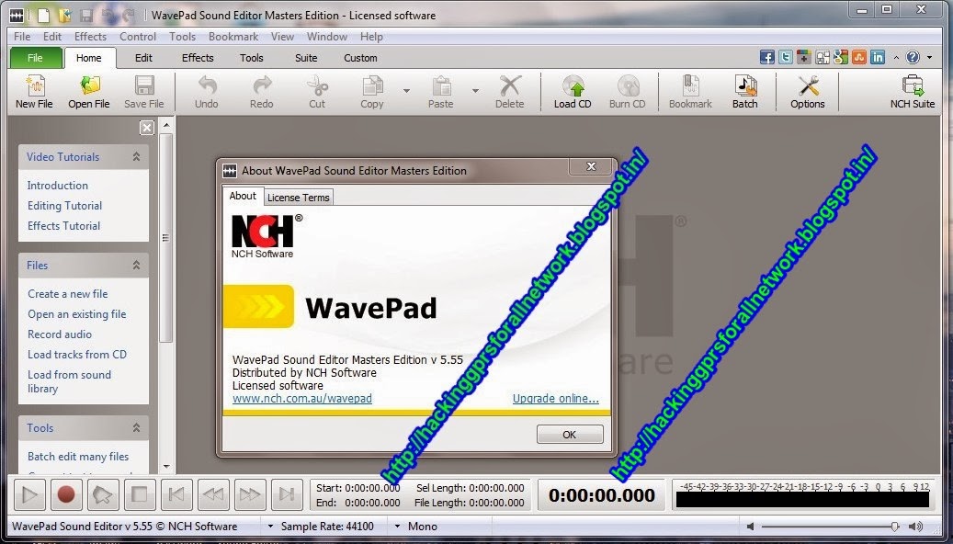
Task: Click the LinkedIn share icon
Action: coord(877,57)
